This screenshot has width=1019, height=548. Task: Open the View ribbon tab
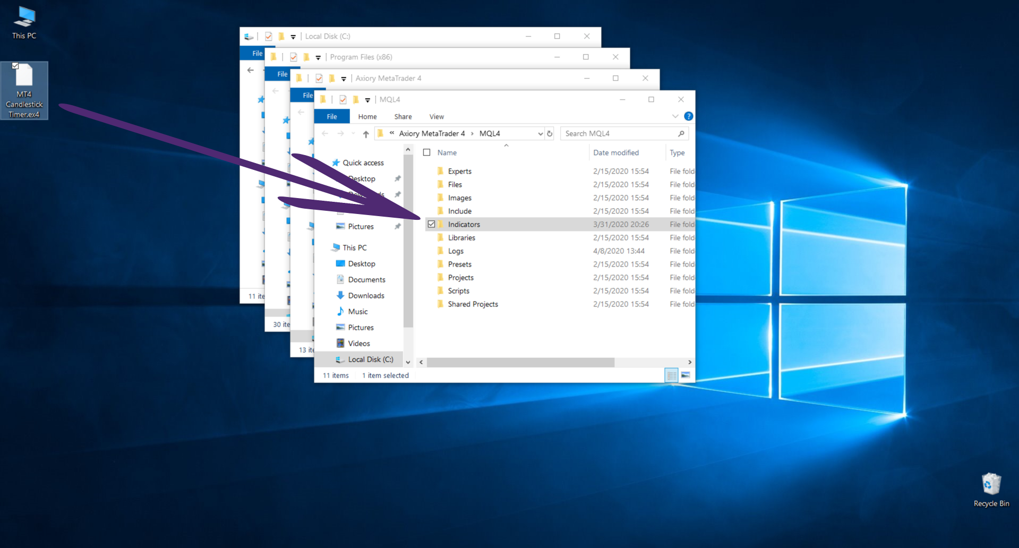point(436,116)
